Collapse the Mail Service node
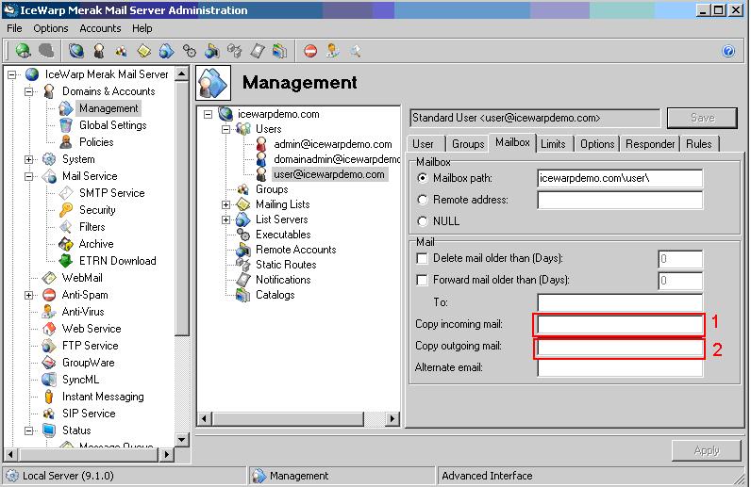This screenshot has width=751, height=487. (x=28, y=176)
